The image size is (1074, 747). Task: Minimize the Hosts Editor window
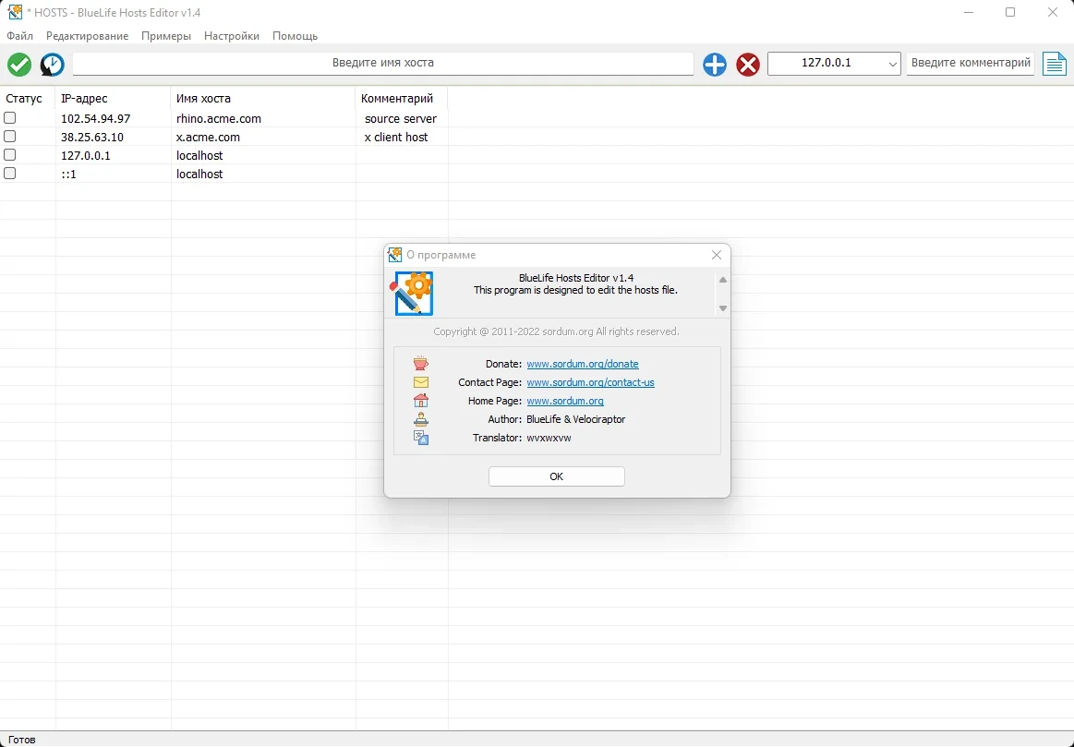pyautogui.click(x=969, y=12)
